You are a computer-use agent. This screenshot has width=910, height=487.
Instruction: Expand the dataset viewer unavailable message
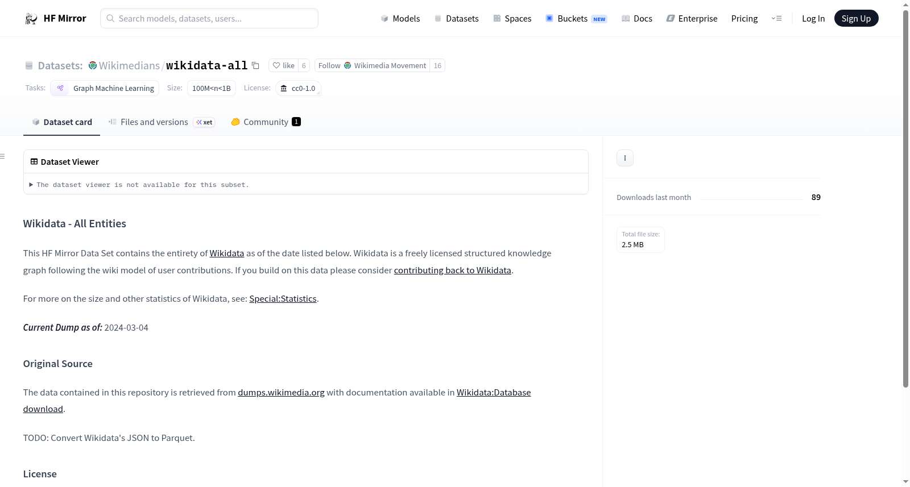pos(139,185)
